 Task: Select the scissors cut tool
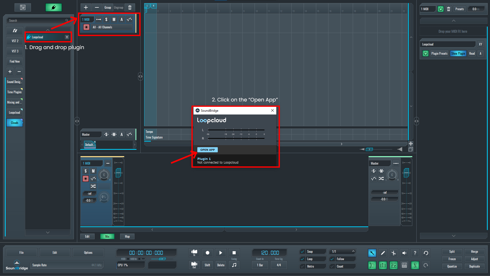click(x=393, y=253)
